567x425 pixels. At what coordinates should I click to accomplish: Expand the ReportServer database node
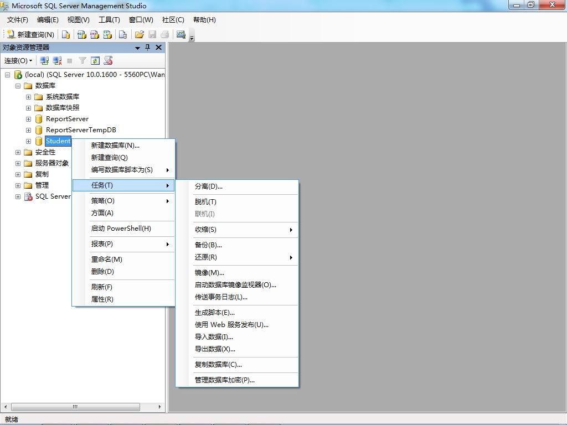click(28, 120)
